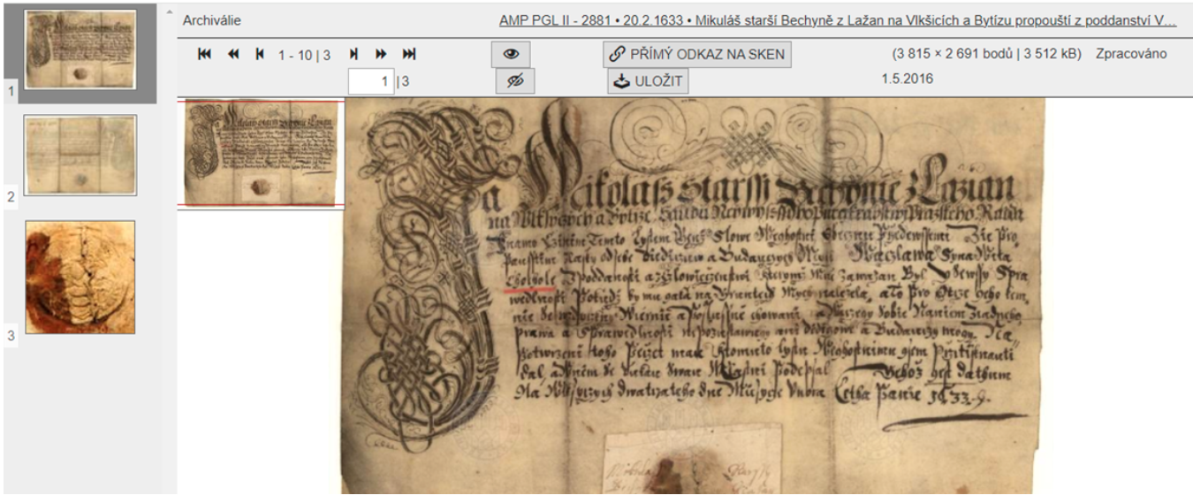Jump to the last scan page
This screenshot has width=1193, height=503.
pos(409,54)
